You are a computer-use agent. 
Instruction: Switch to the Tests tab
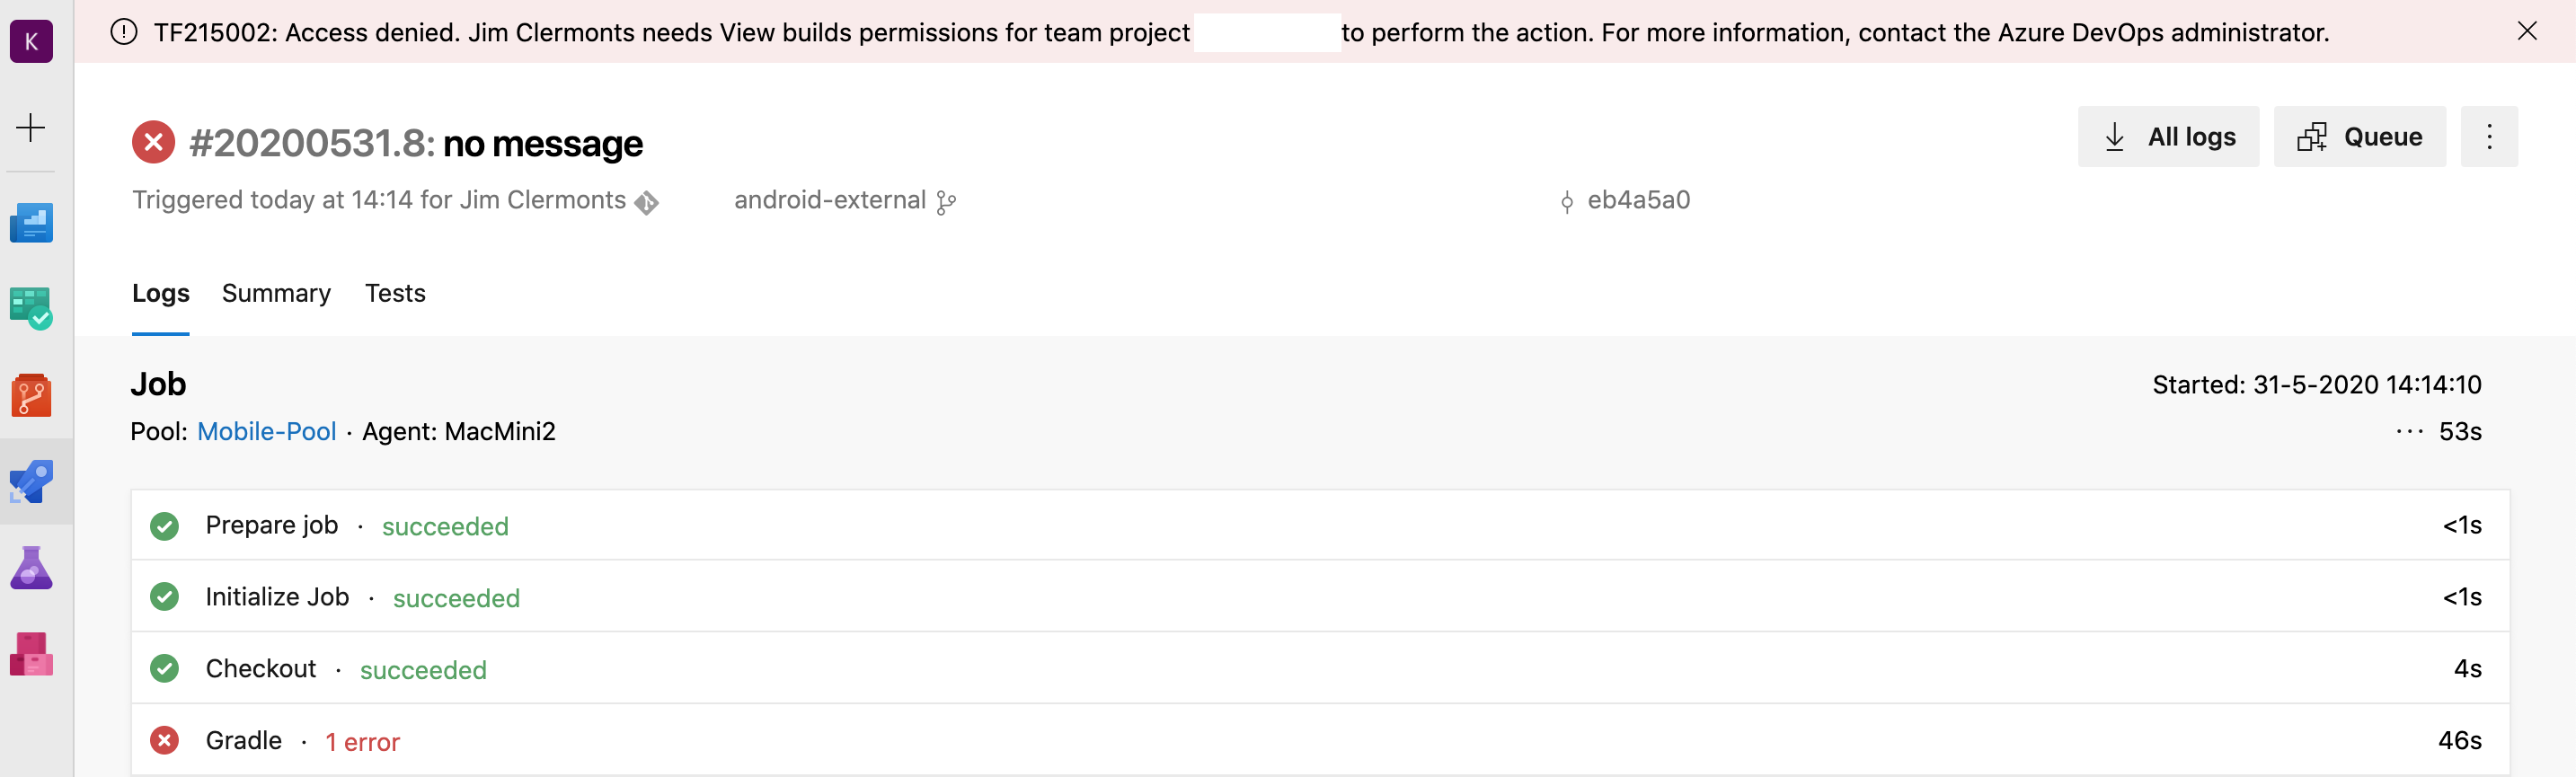395,293
